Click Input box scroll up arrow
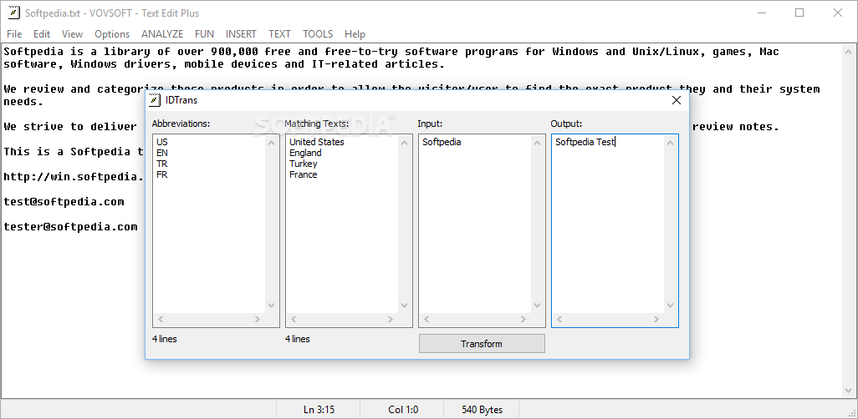 (x=537, y=143)
